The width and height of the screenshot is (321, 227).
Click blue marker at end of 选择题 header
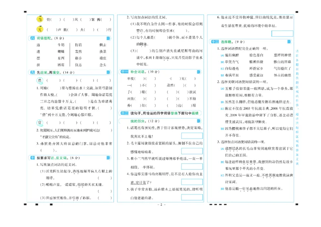(289, 42)
